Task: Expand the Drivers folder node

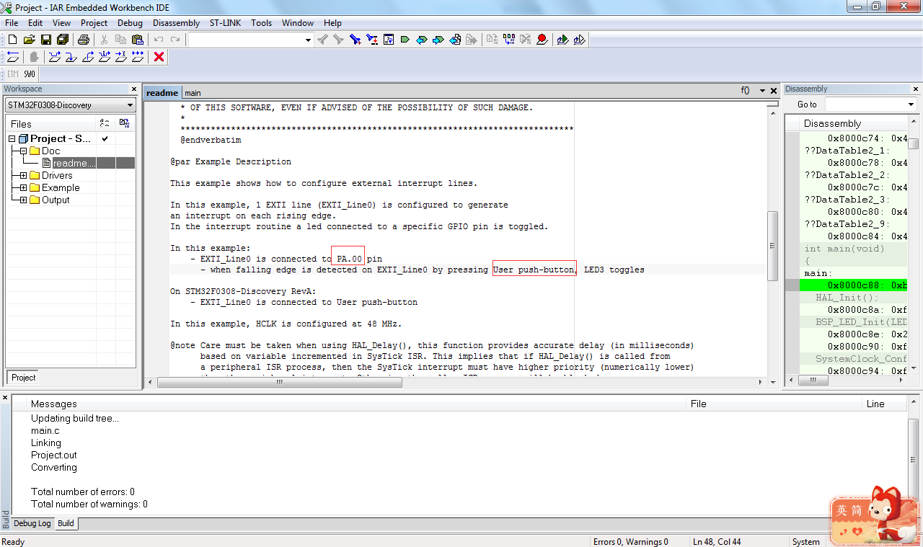Action: tap(24, 175)
